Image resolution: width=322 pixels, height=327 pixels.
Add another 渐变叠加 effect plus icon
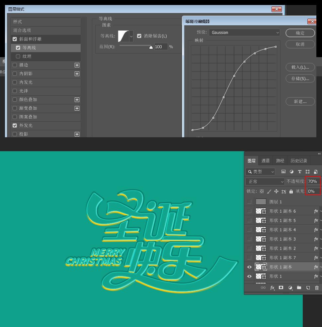point(77,108)
